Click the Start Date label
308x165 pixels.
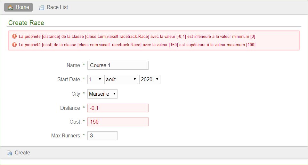coord(69,80)
